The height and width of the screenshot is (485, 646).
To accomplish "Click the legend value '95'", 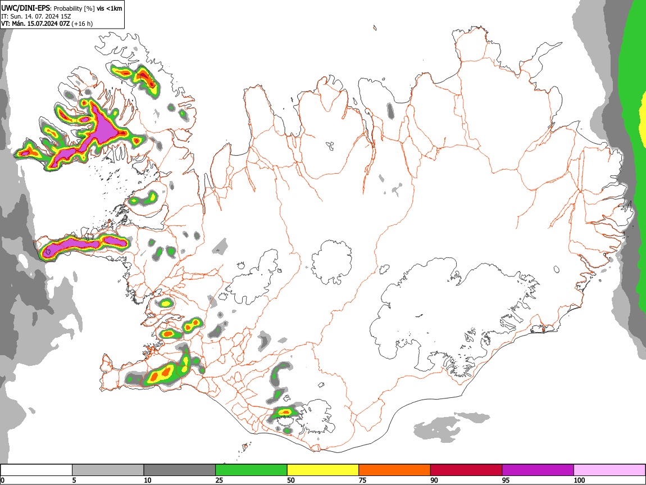I will click(x=506, y=480).
